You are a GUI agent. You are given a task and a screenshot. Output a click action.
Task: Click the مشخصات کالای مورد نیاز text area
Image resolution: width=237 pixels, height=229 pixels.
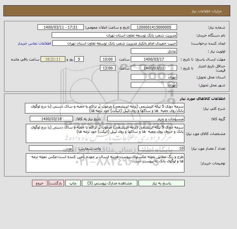pyautogui.click(x=105, y=133)
